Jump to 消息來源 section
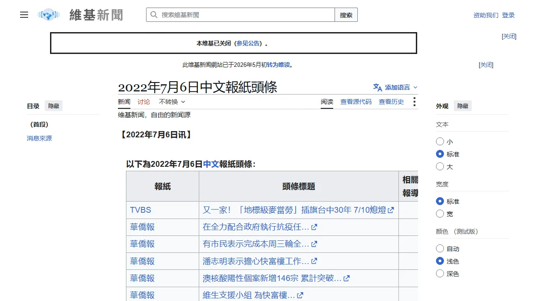Viewport: 536px width, 301px height. (39, 138)
